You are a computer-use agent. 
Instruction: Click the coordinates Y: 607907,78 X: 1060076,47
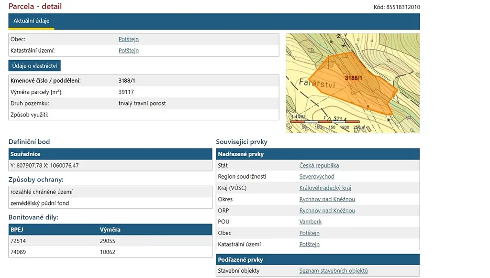pos(45,166)
